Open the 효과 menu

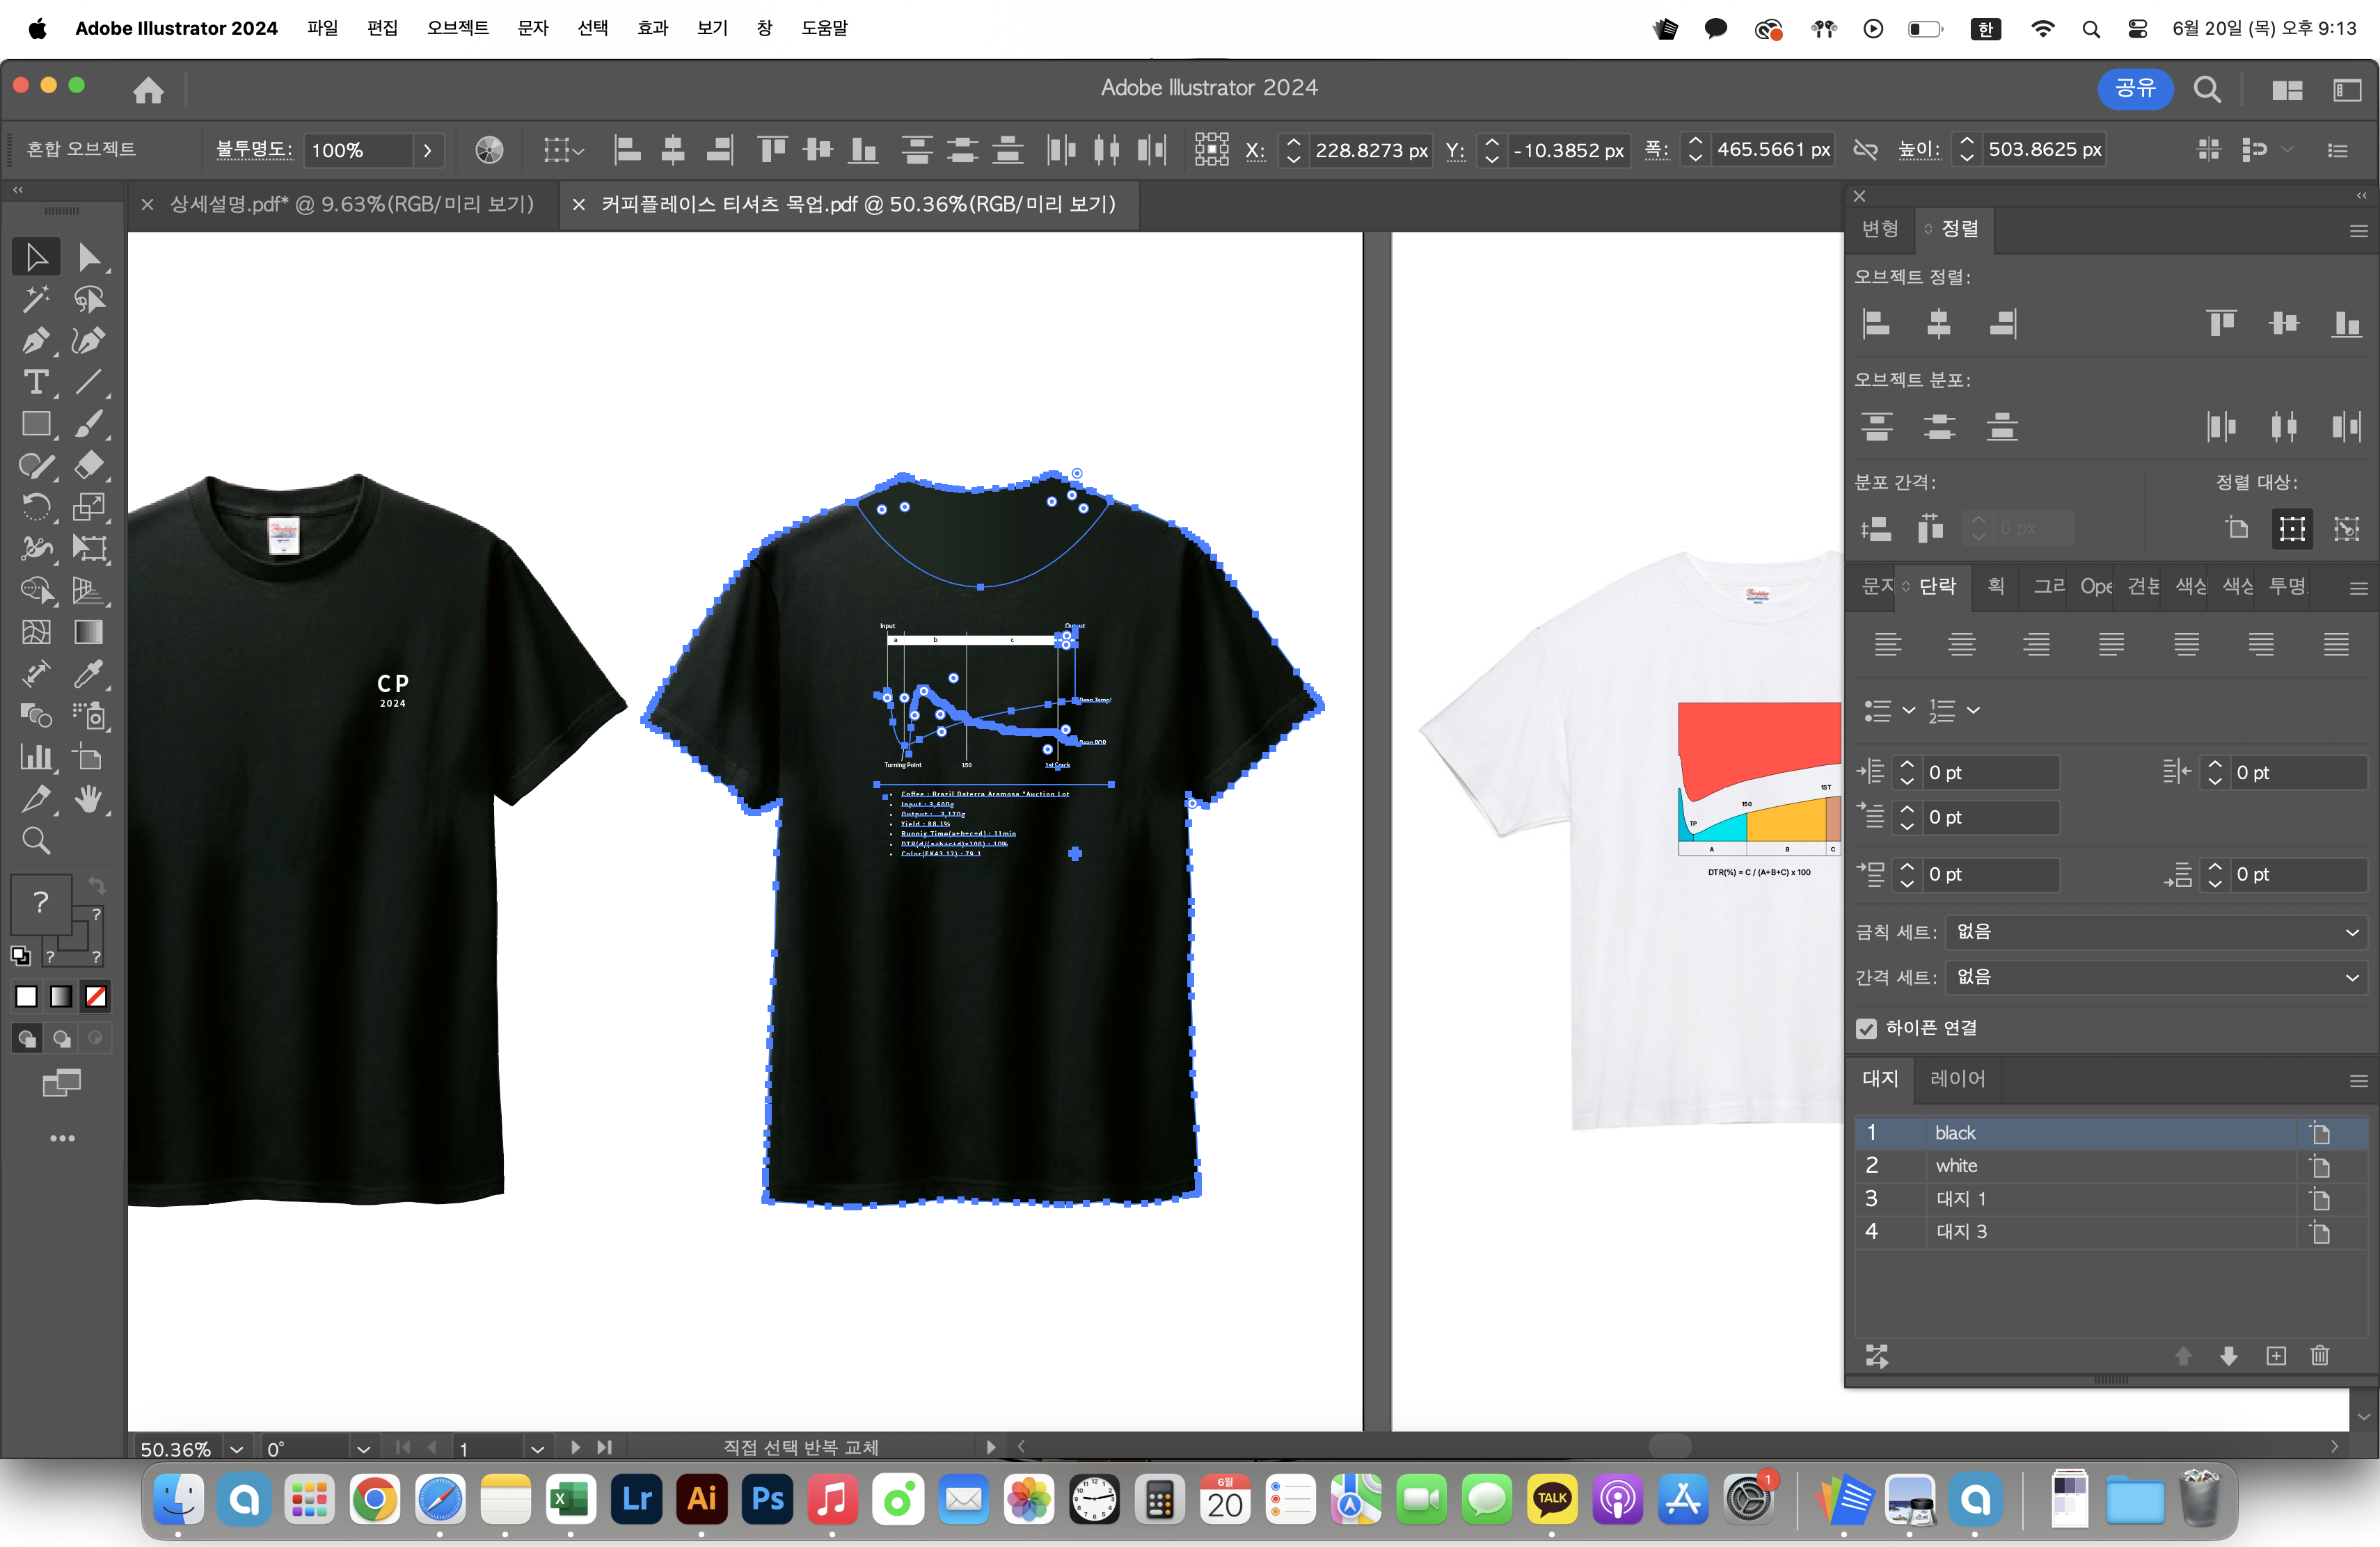tap(652, 28)
